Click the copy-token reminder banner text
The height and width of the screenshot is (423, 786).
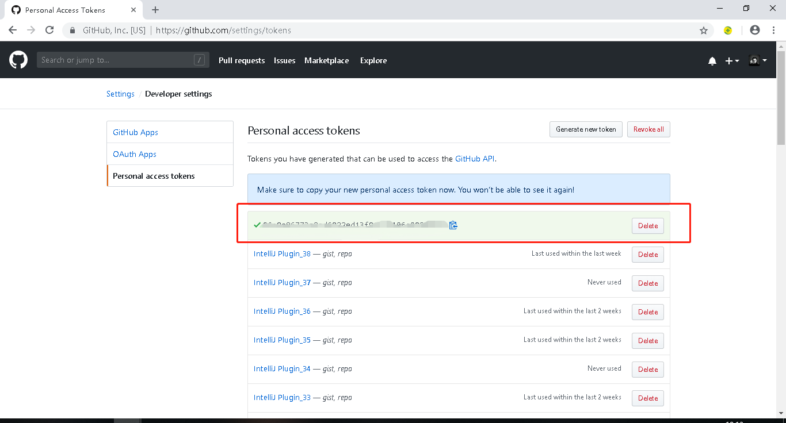(415, 190)
